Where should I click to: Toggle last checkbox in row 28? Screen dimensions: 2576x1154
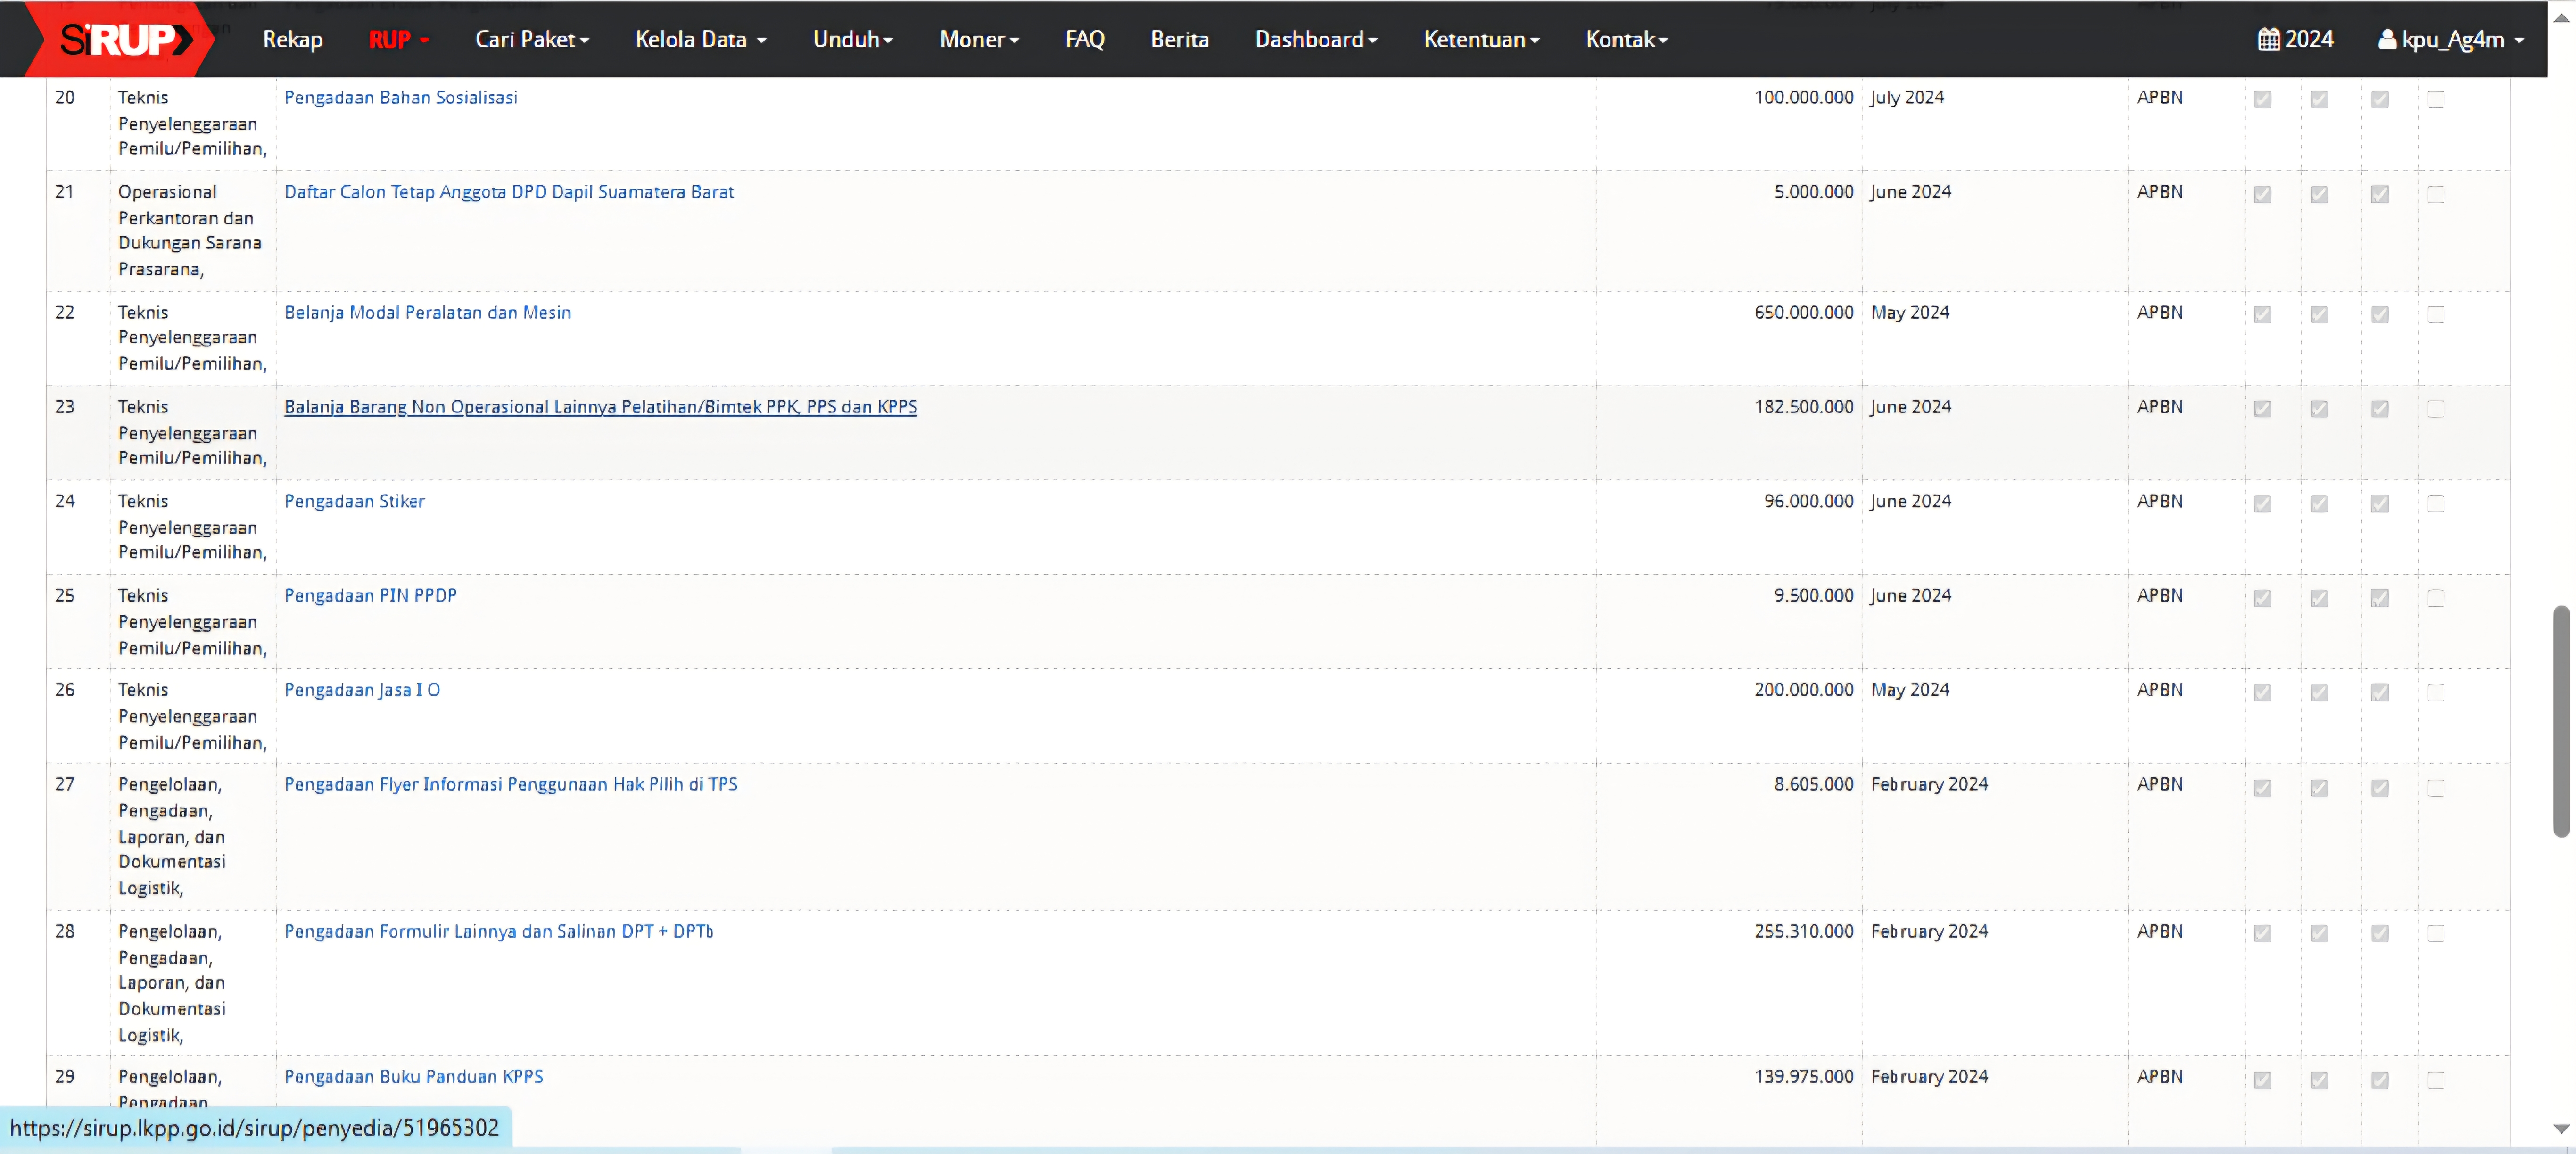2435,933
